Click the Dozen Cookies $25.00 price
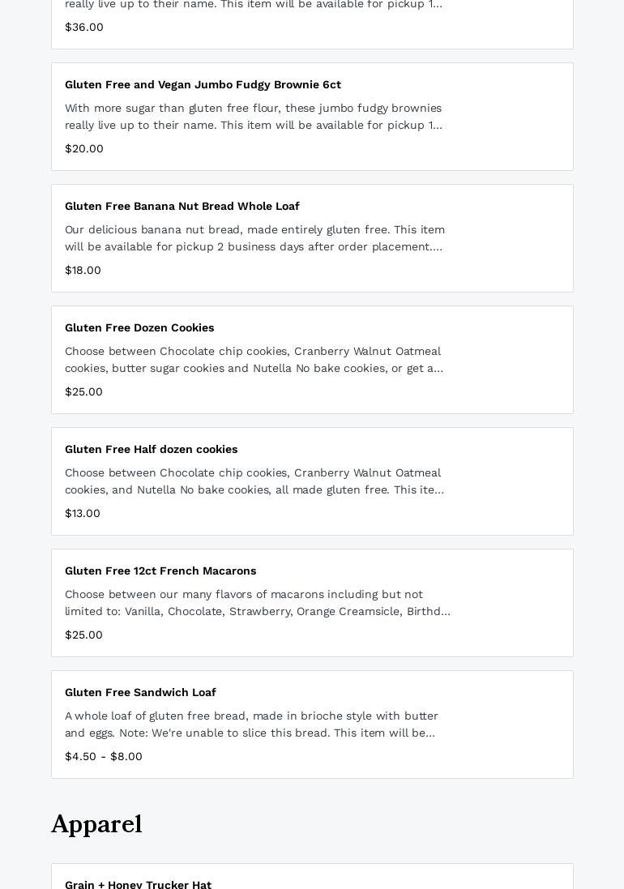The height and width of the screenshot is (889, 624). click(83, 391)
